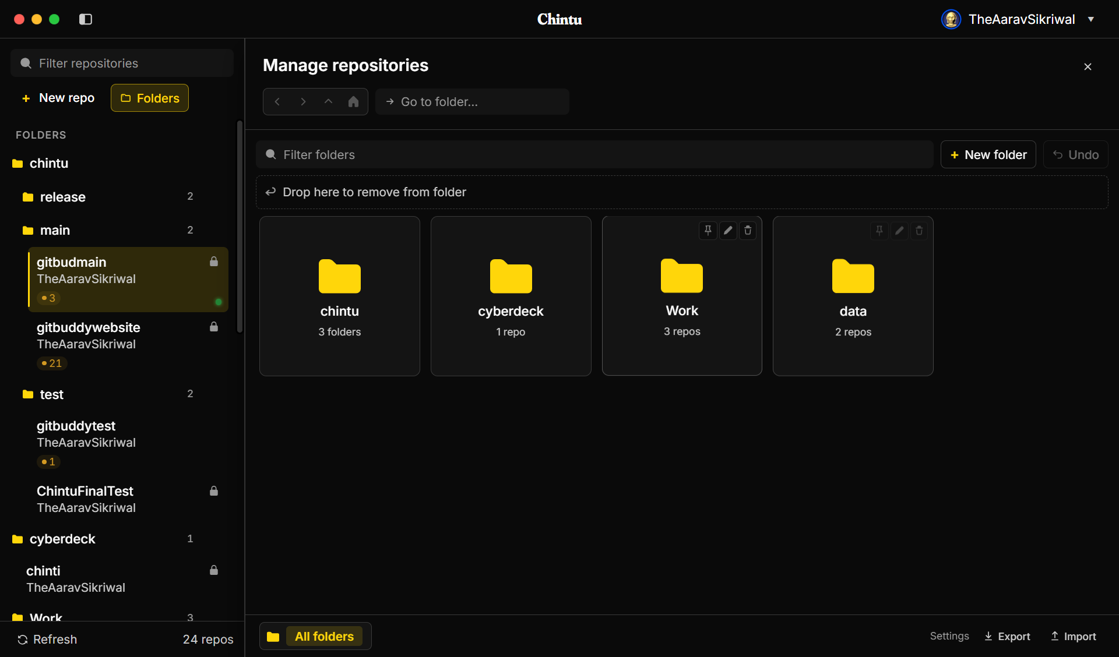1119x657 pixels.
Task: Focus the Filter repositories field
Action: point(122,63)
